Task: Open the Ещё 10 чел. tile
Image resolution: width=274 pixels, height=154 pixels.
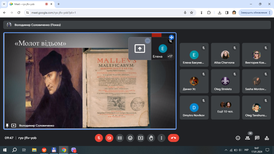Action: pos(225,107)
